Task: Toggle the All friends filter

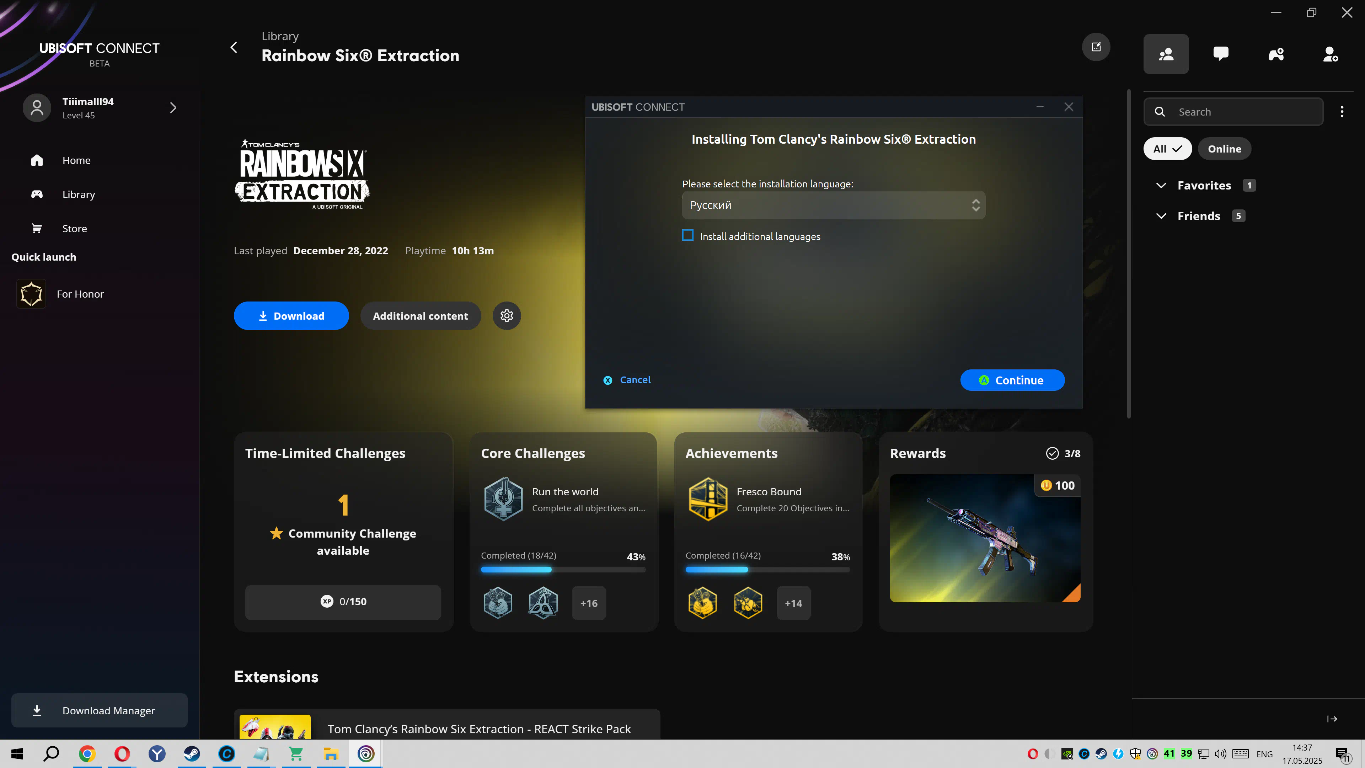Action: (x=1167, y=149)
